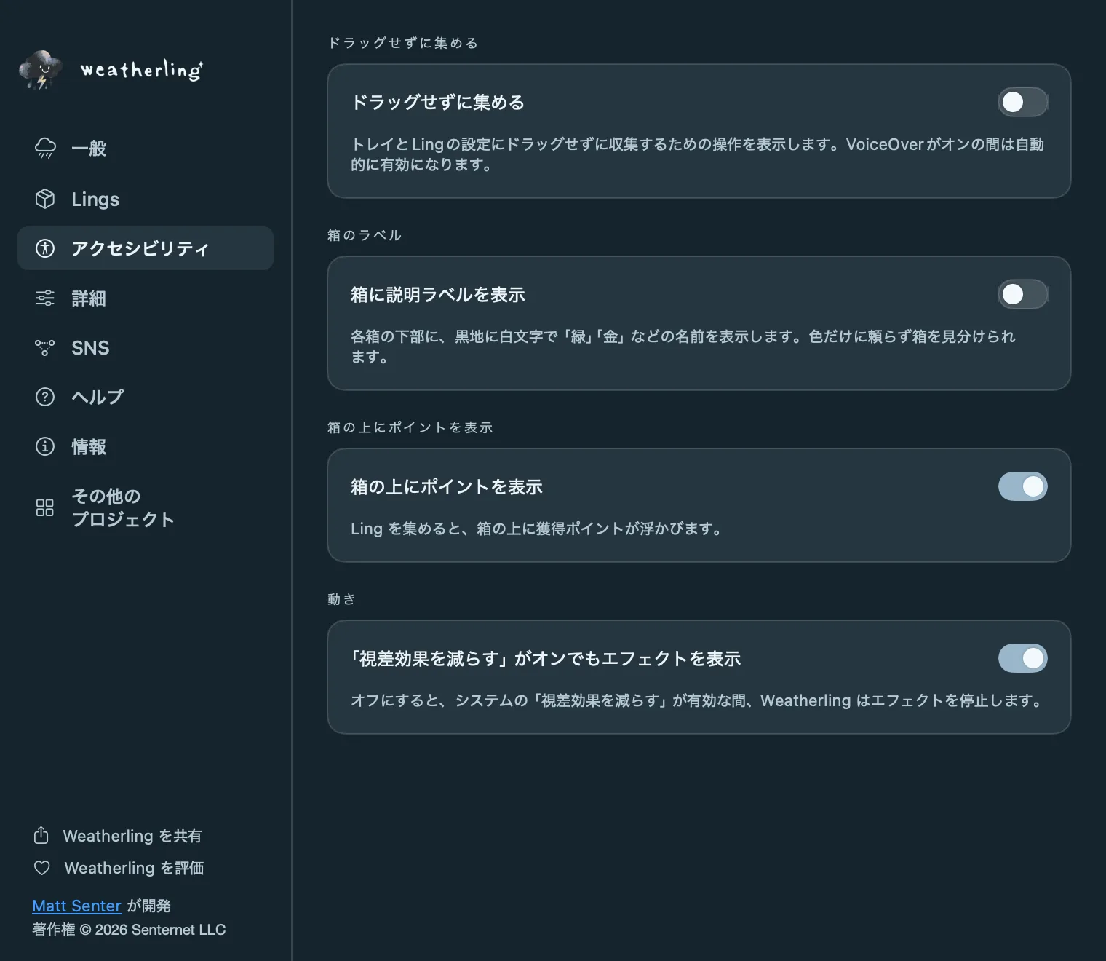Viewport: 1106px width, 961px height.
Task: Select the アクセシビリティ sidebar item
Action: pyautogui.click(x=146, y=248)
